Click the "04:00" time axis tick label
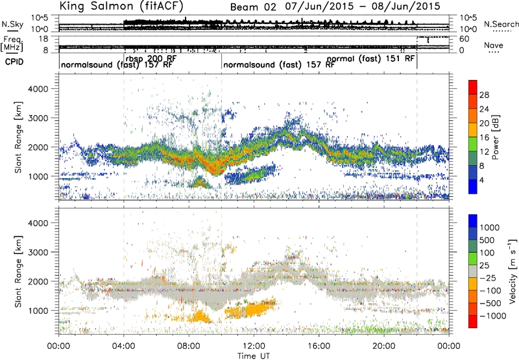This screenshot has height=360, width=519. coord(124,346)
